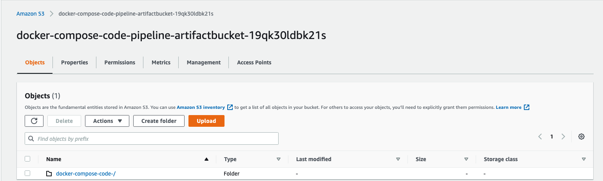603x181 pixels.
Task: Click the external link icon after Amazon S3 inventory
Action: (x=230, y=107)
